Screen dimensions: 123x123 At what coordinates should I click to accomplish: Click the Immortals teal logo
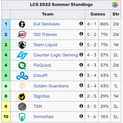pyautogui.click(x=22, y=117)
